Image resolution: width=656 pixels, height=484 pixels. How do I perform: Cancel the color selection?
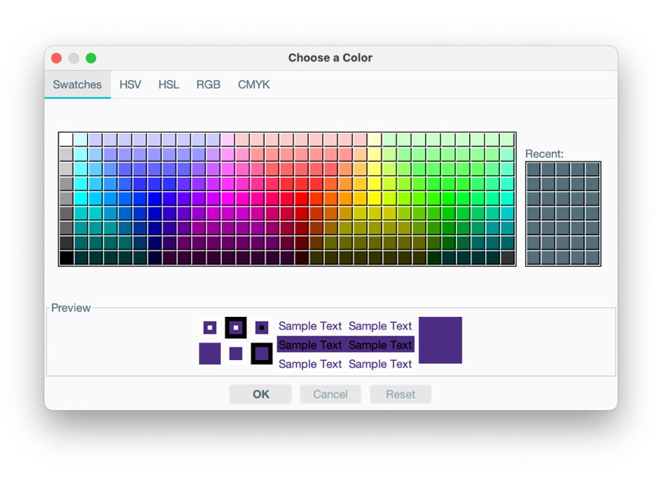click(x=330, y=394)
